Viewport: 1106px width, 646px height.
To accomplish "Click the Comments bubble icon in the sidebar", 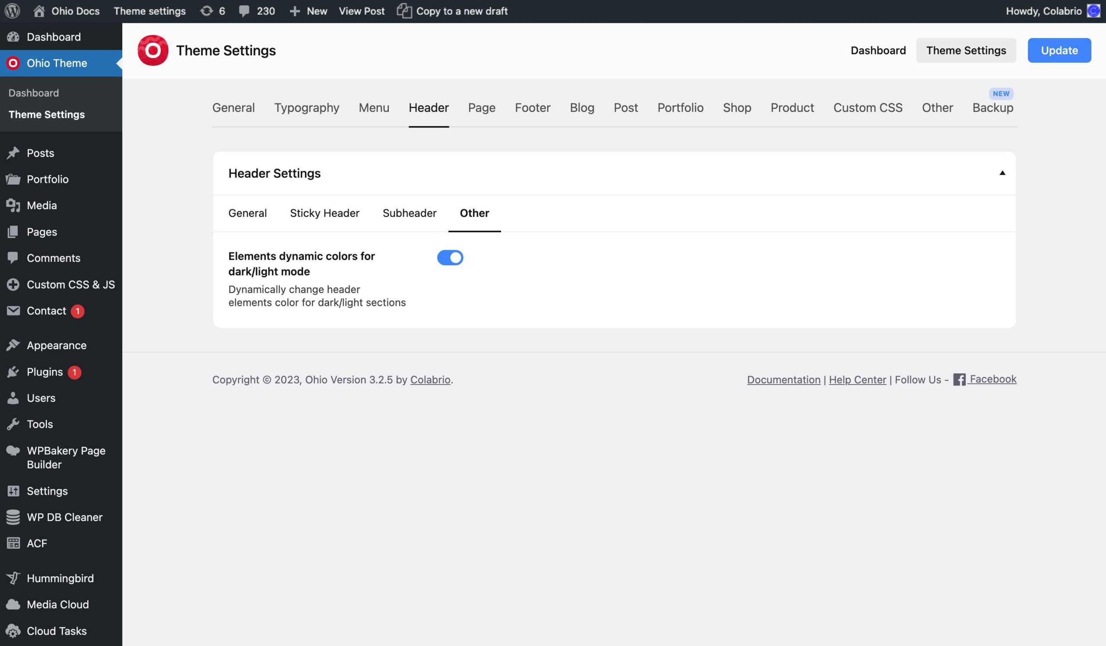I will pyautogui.click(x=13, y=258).
